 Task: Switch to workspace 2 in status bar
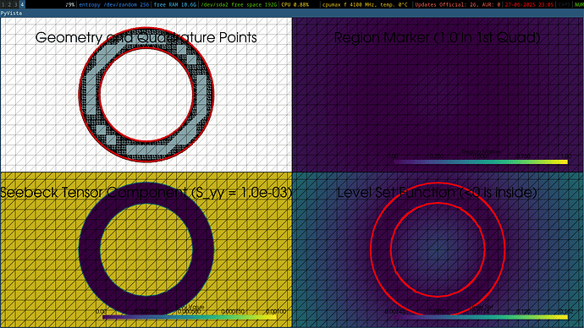[x=9, y=4]
